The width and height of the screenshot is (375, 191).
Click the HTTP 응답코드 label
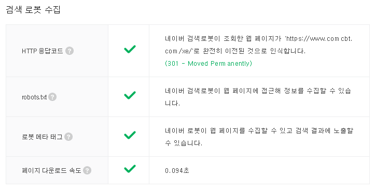coord(43,51)
